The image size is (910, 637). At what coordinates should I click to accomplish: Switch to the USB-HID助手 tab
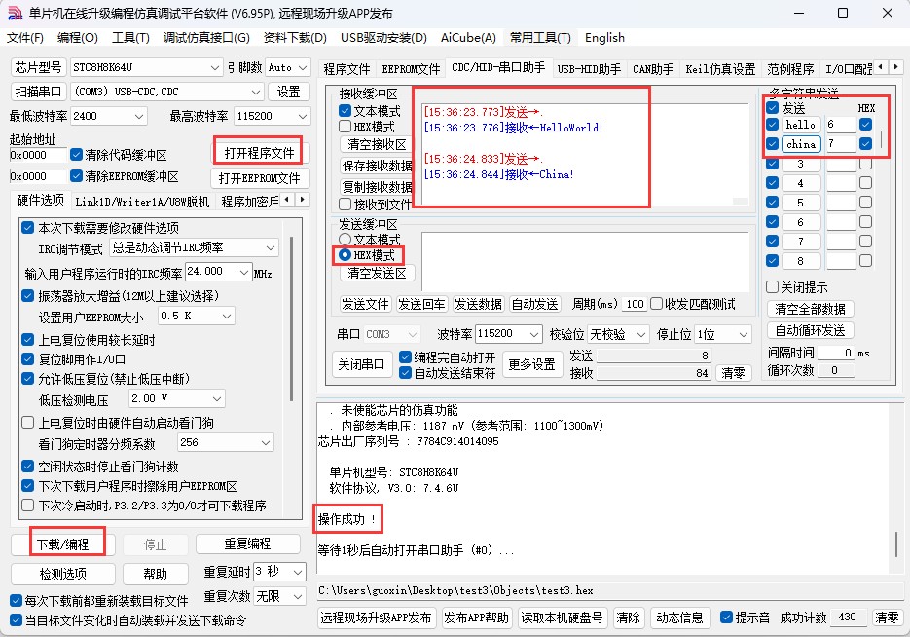[589, 69]
